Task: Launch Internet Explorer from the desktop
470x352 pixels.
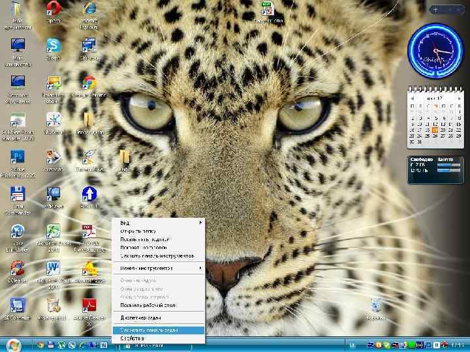Action: coord(89,15)
